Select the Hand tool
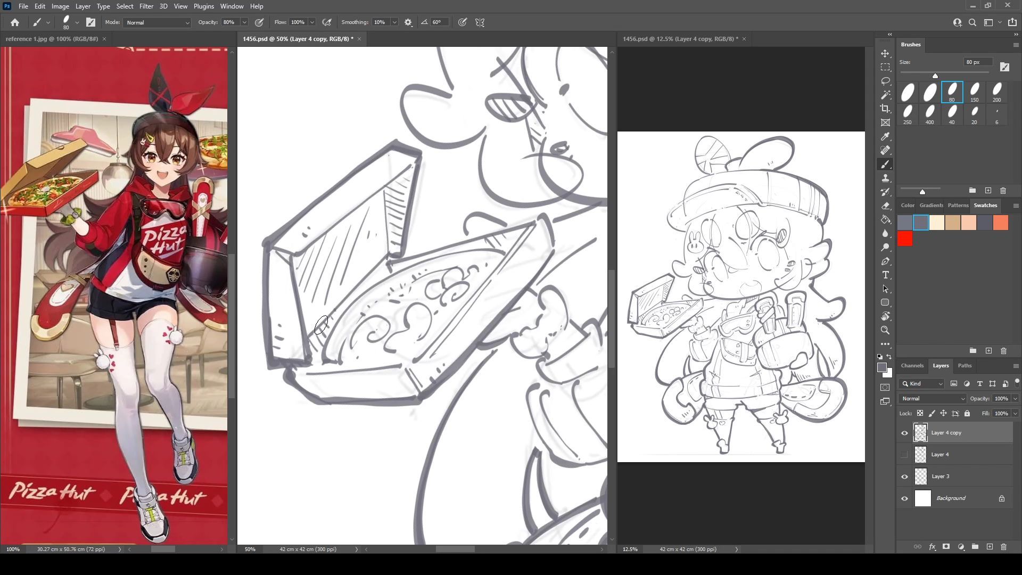1022x575 pixels. tap(885, 317)
